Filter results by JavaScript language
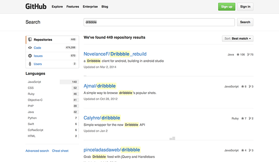 [x=52, y=82]
